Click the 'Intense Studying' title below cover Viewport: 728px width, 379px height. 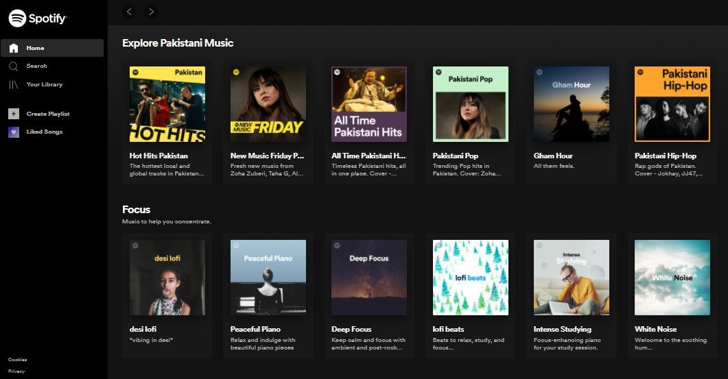562,330
